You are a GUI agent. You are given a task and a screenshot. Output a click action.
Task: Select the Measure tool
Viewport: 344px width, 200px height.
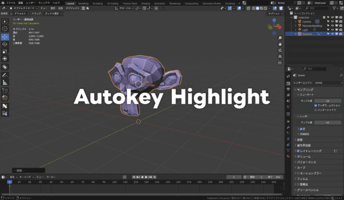5,82
